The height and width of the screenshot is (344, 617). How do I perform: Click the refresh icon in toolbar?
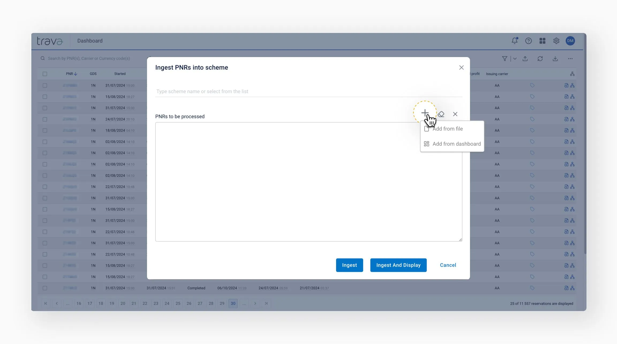(540, 59)
